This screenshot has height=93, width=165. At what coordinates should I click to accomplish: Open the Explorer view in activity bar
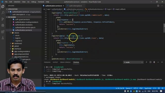[x=3, y=6]
